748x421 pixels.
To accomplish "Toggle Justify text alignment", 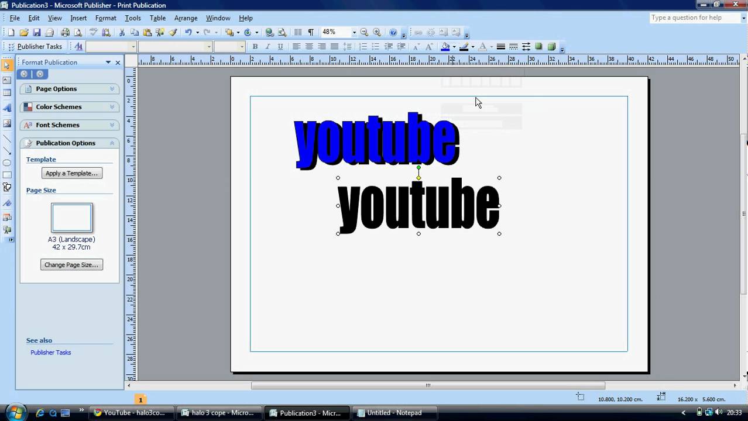I will (334, 47).
